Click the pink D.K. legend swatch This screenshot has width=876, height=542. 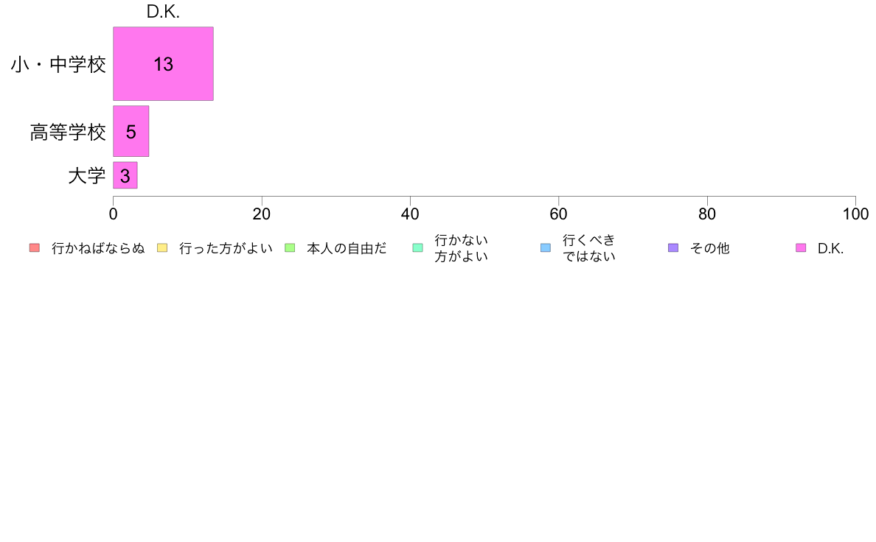801,248
